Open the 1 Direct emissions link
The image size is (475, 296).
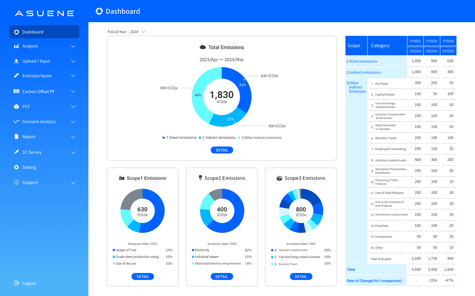[x=362, y=61]
